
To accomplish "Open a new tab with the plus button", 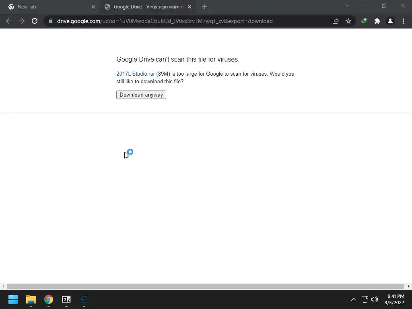I will coord(205,7).
